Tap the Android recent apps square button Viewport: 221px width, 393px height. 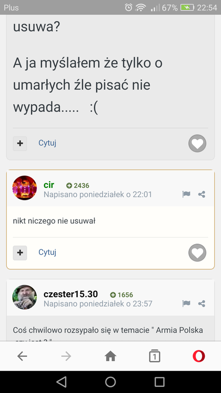pos(160,382)
